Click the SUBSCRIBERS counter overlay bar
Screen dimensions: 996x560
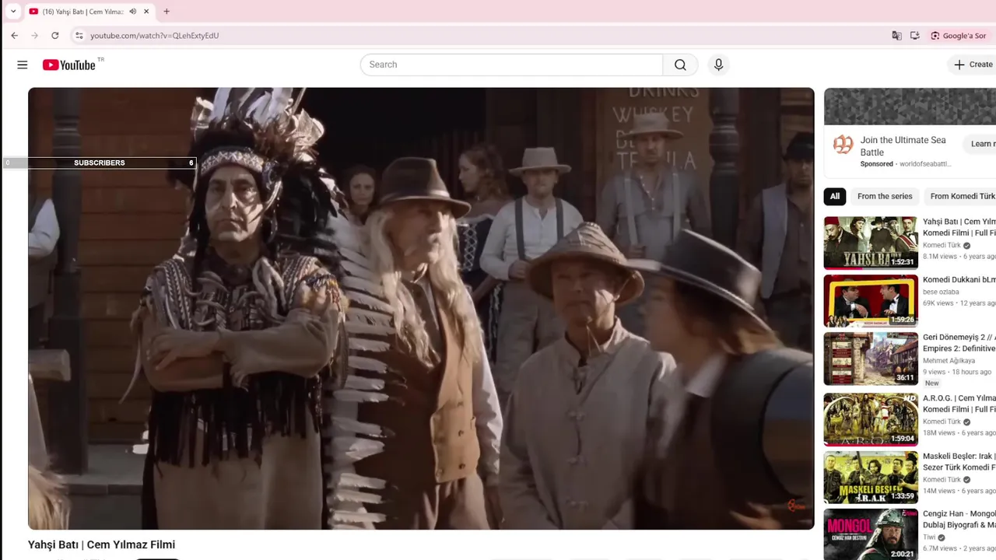coord(99,163)
